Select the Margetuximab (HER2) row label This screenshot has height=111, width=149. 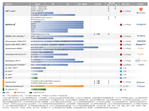[14, 48]
